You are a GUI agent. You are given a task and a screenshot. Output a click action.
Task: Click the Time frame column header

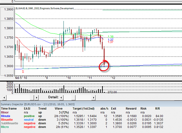(x=9, y=109)
